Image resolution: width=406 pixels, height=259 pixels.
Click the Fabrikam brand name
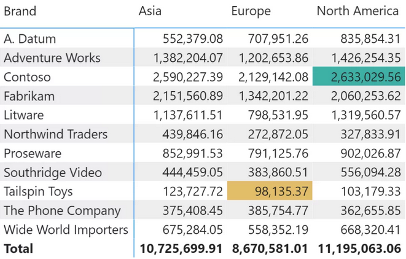(x=29, y=96)
